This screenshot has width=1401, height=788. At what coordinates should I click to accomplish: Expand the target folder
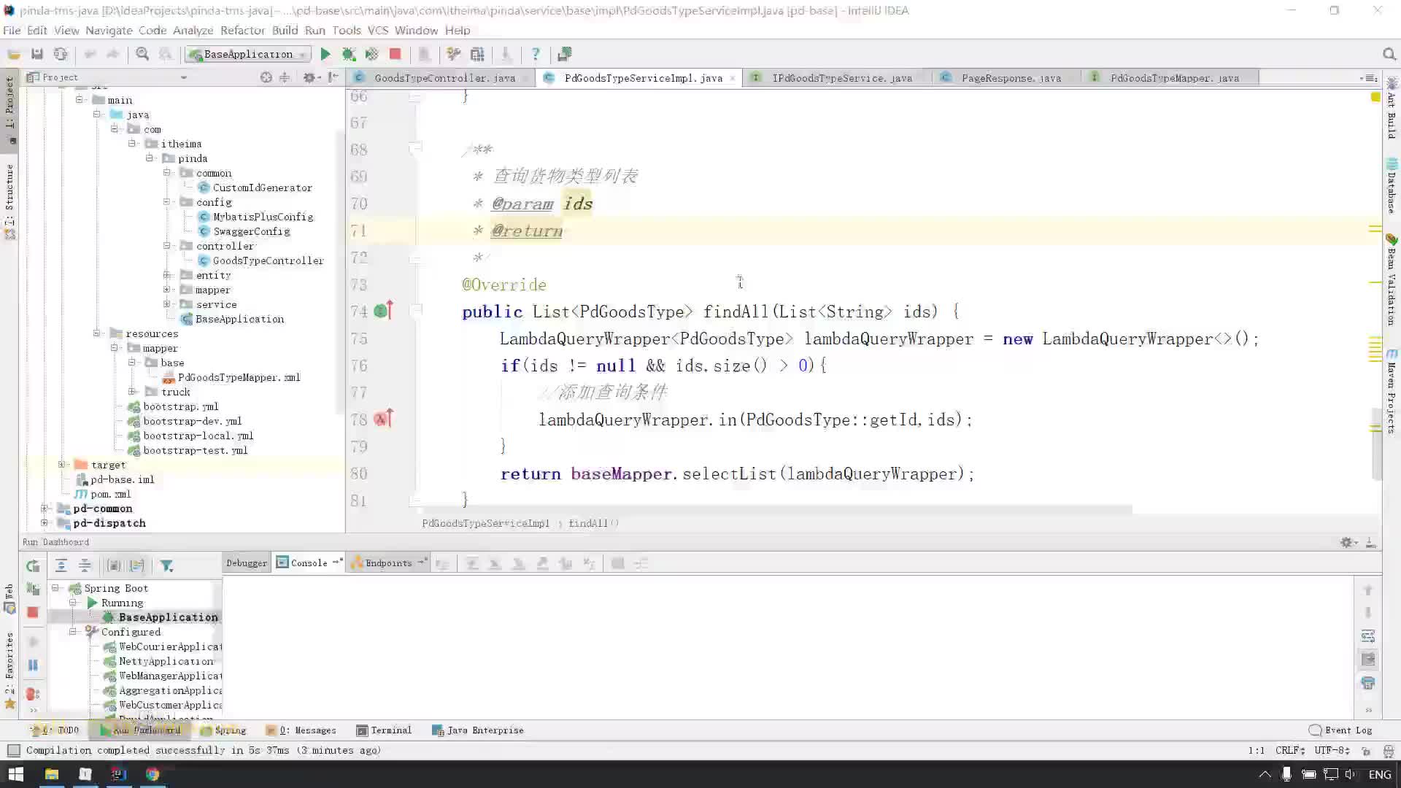pos(62,465)
